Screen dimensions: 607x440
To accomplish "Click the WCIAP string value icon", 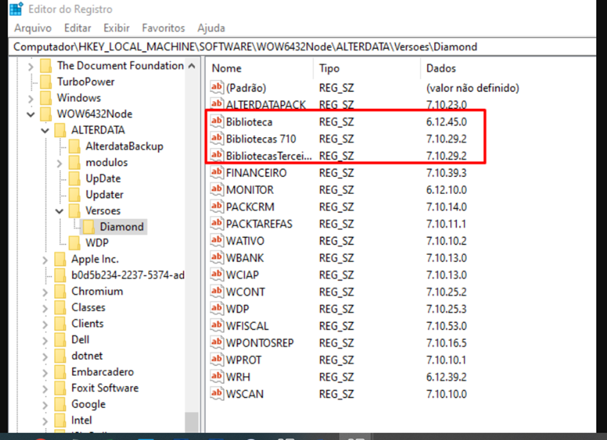I will (217, 275).
